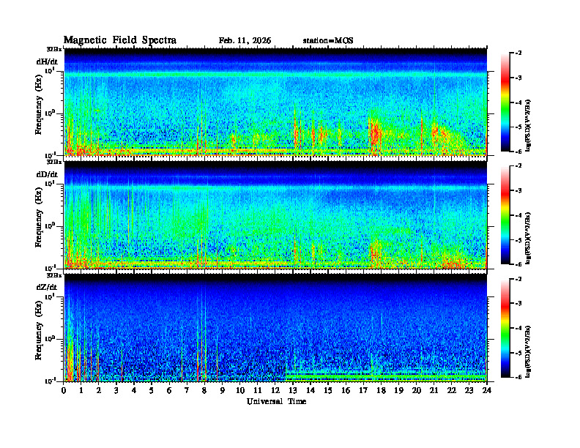580x448 pixels.
Task: Click the dH/dt panel label
Action: click(47, 61)
